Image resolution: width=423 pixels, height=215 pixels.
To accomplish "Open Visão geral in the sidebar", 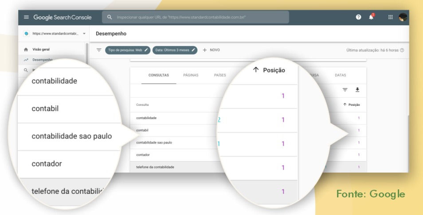I will (41, 50).
